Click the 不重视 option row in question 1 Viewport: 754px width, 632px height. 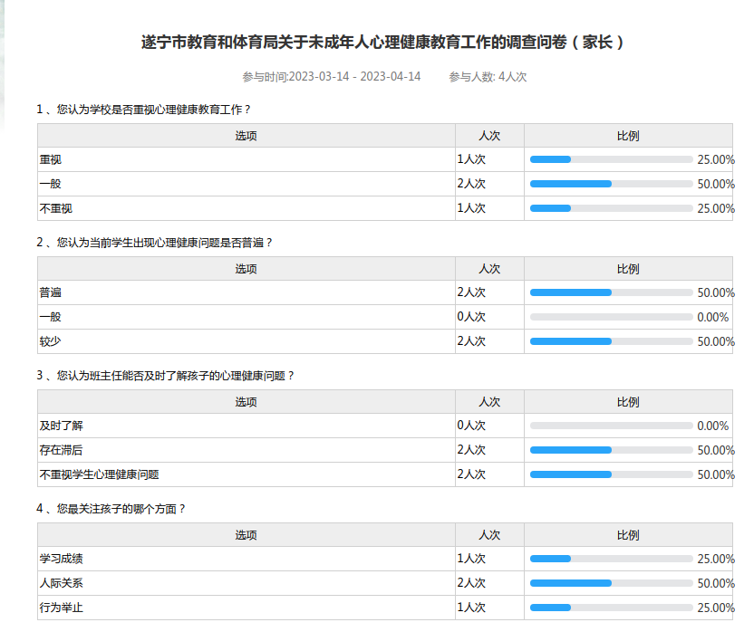(x=56, y=208)
